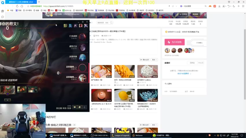Select the first skin thumbnail in League client
The height and width of the screenshot is (138, 246).
pos(8,90)
